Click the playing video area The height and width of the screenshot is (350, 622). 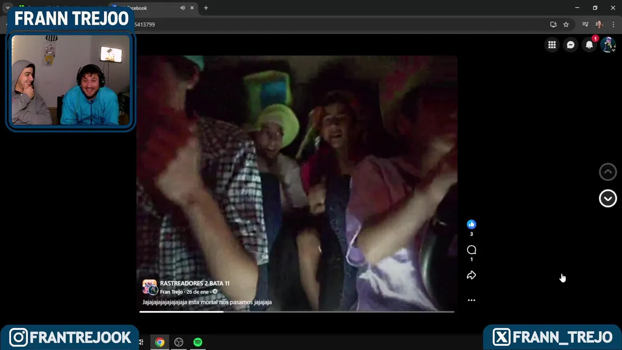[297, 183]
